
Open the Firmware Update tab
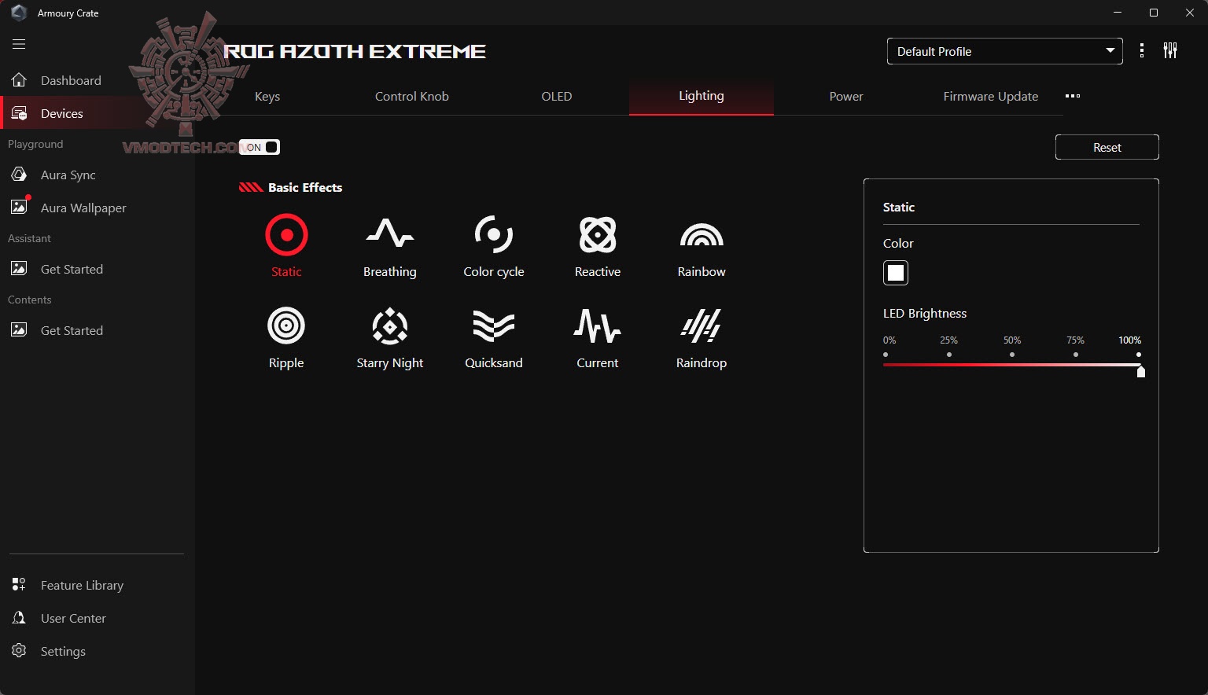[991, 96]
